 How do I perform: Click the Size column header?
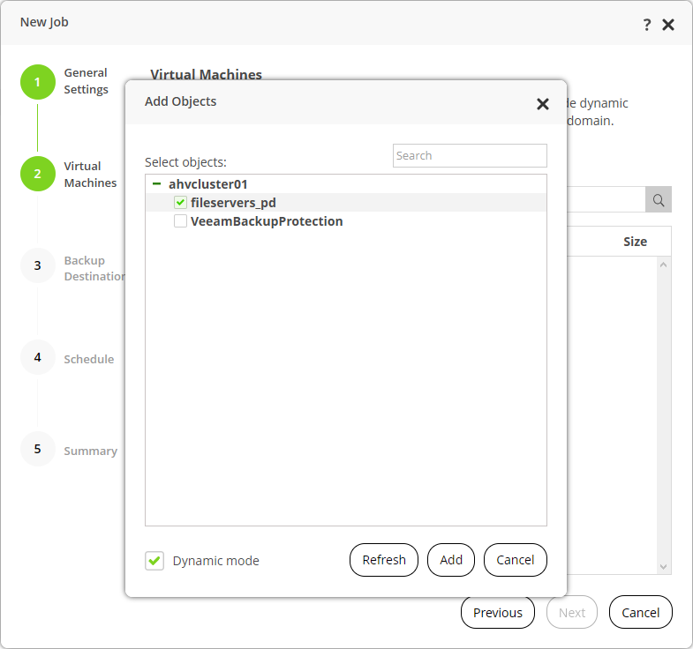635,242
